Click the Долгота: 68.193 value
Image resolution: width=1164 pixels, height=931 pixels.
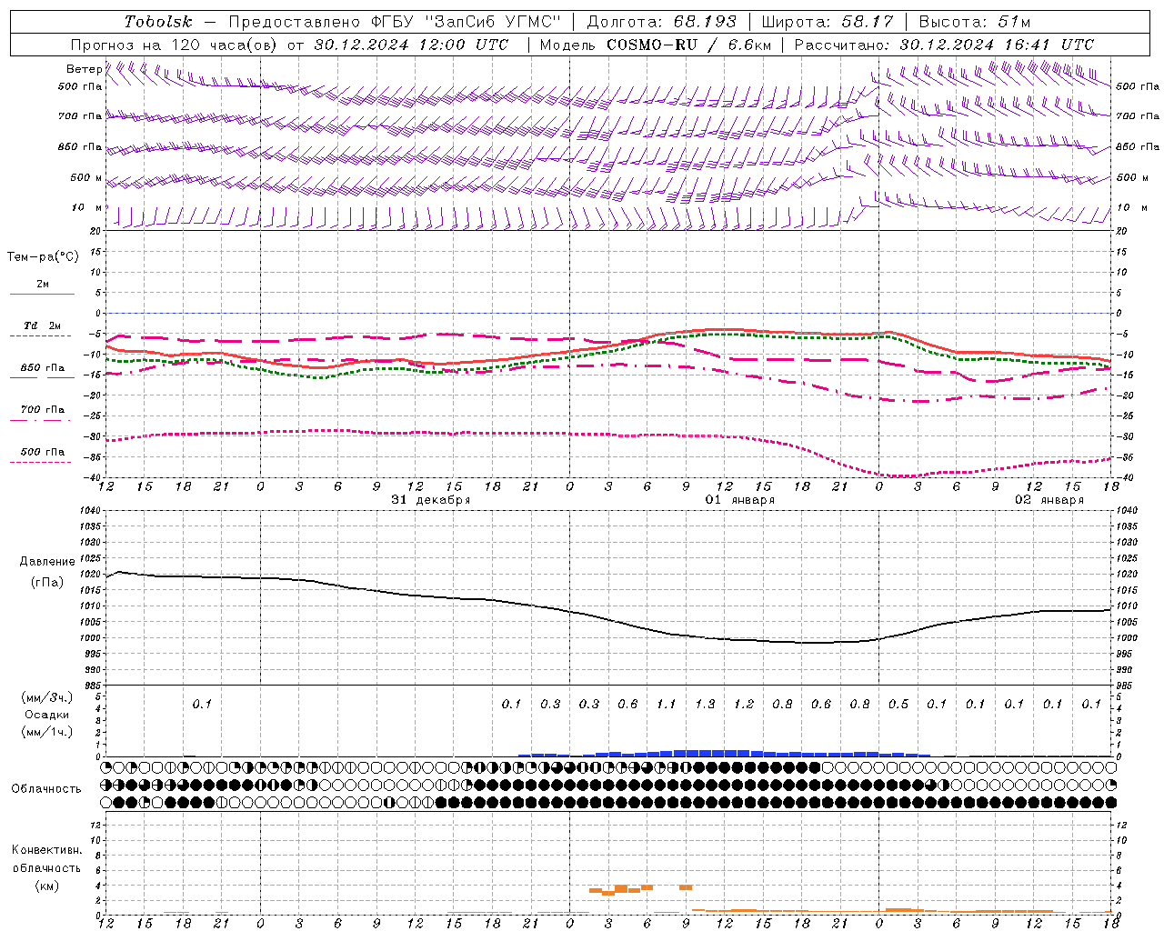click(662, 22)
